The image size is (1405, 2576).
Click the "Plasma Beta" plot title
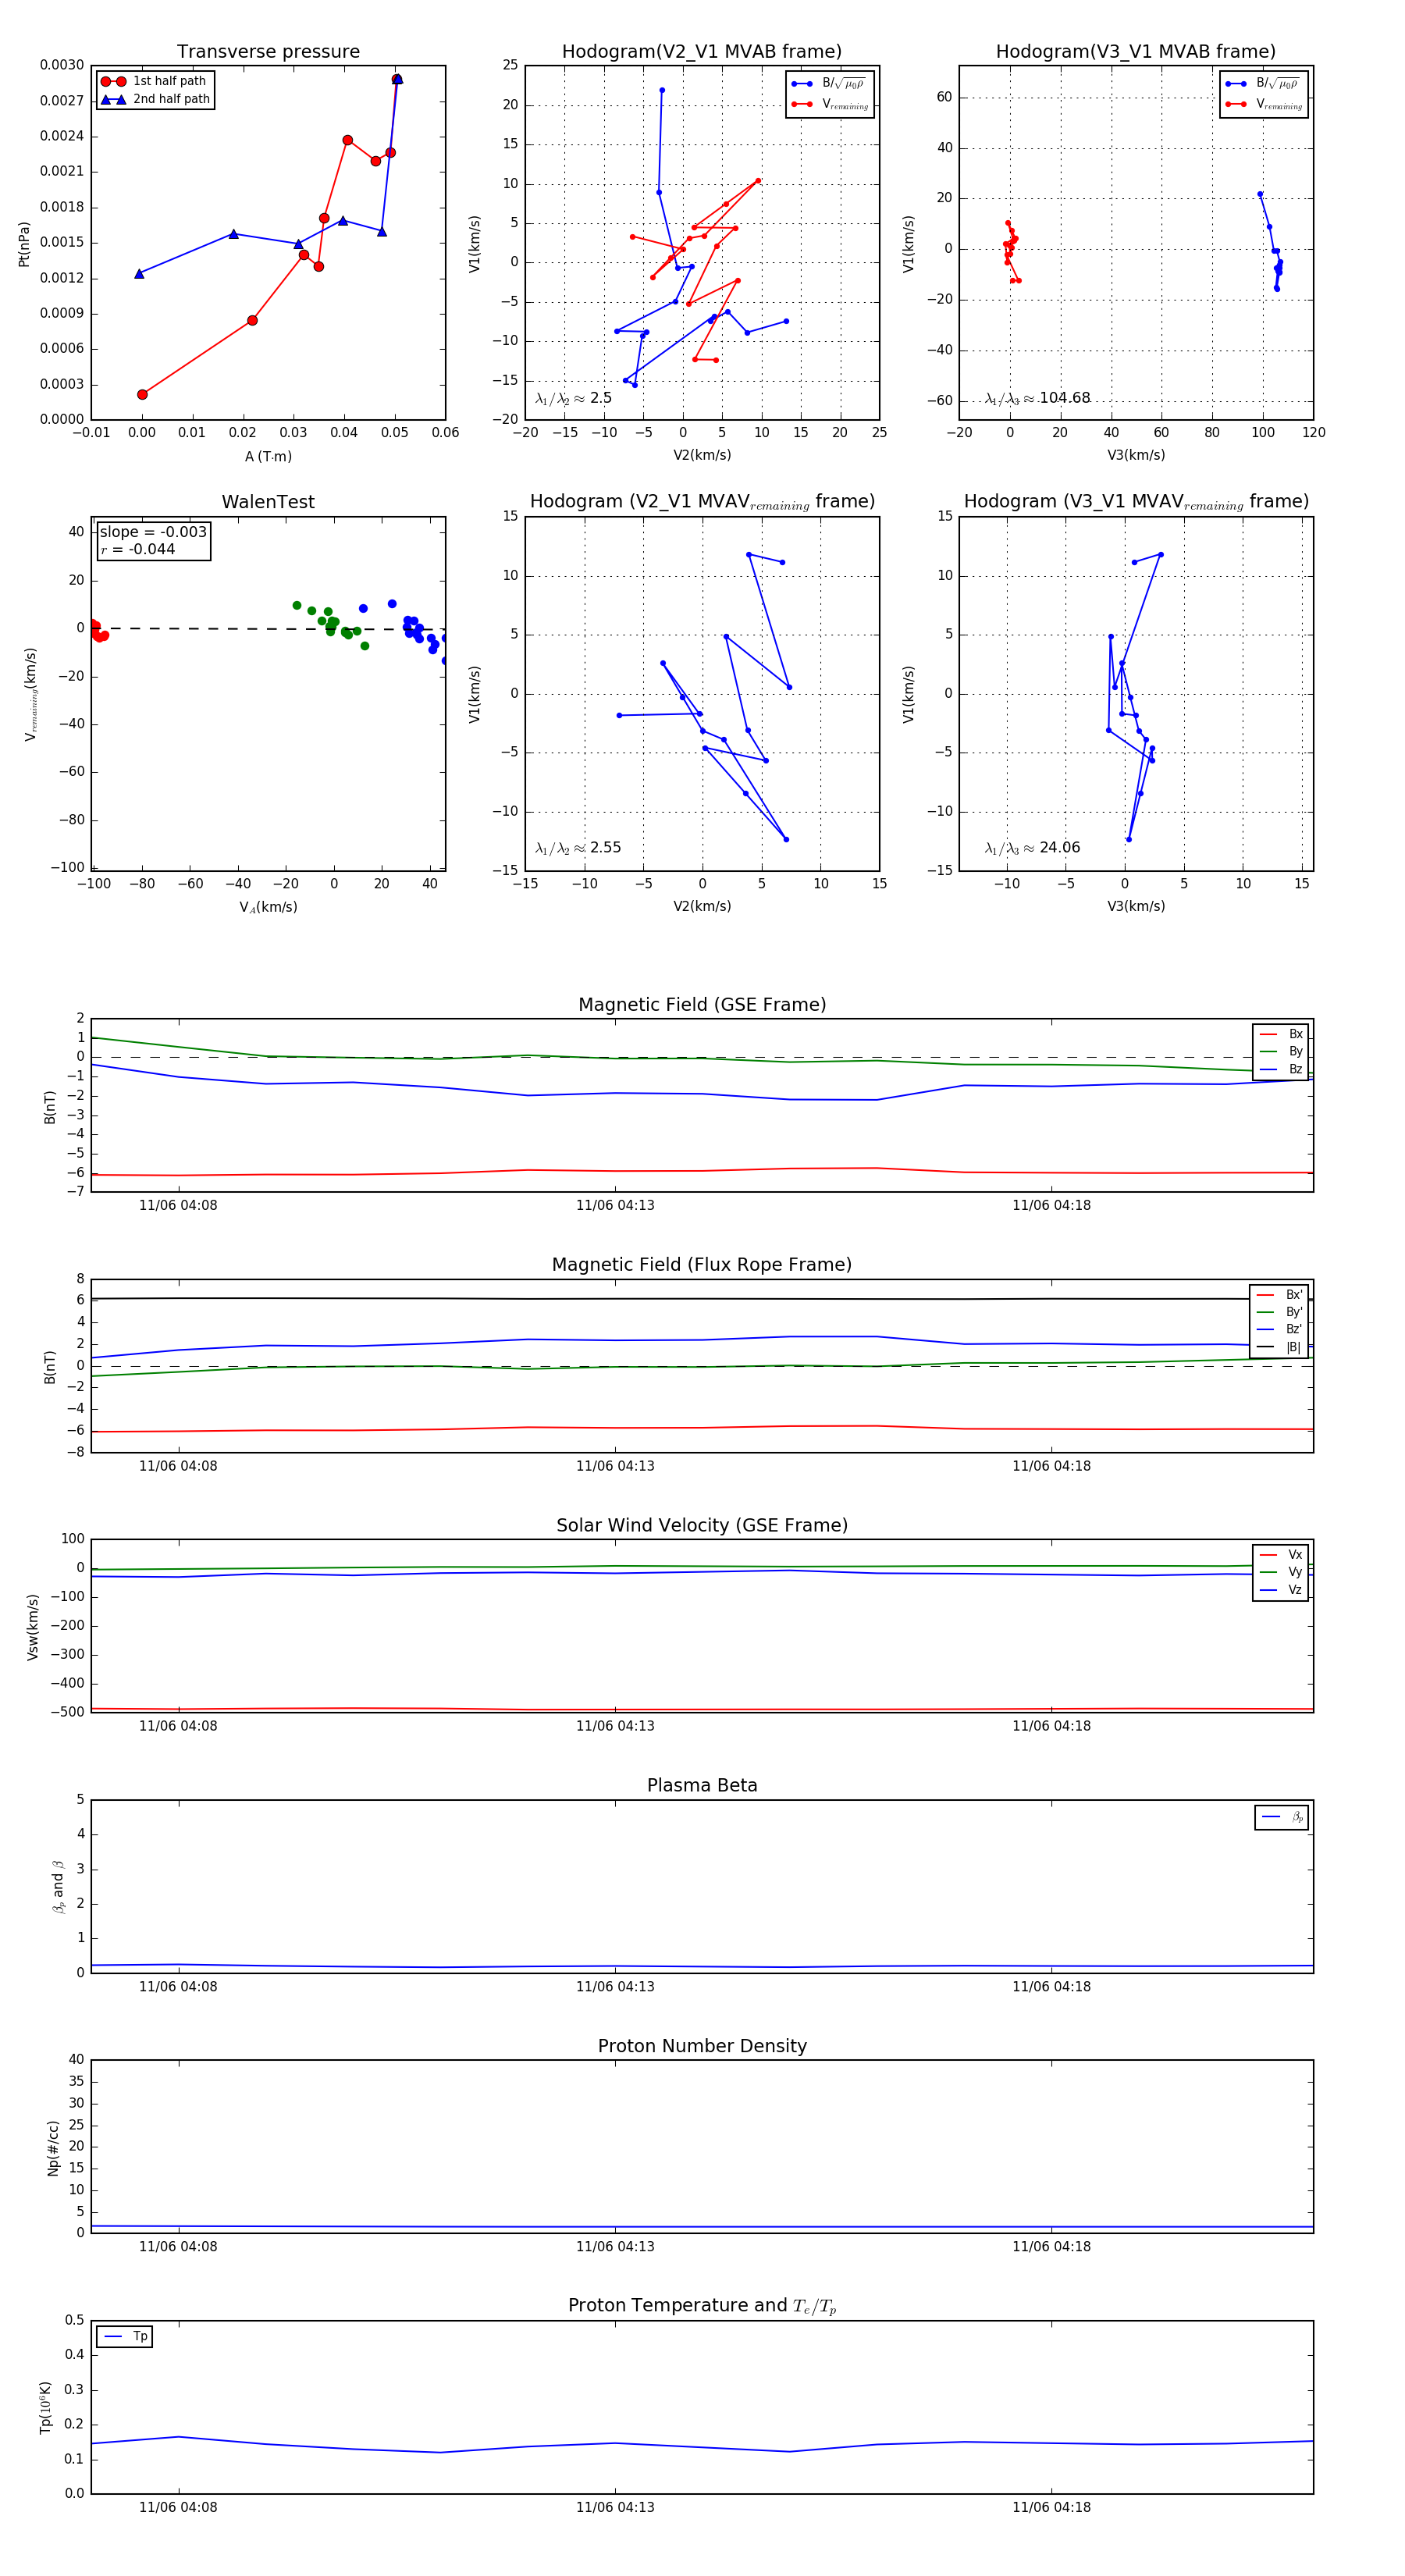(702, 1786)
